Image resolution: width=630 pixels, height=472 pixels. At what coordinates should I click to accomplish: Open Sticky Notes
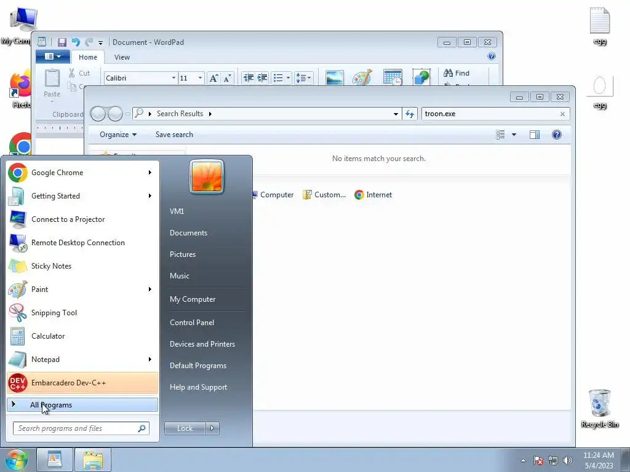pos(82,265)
